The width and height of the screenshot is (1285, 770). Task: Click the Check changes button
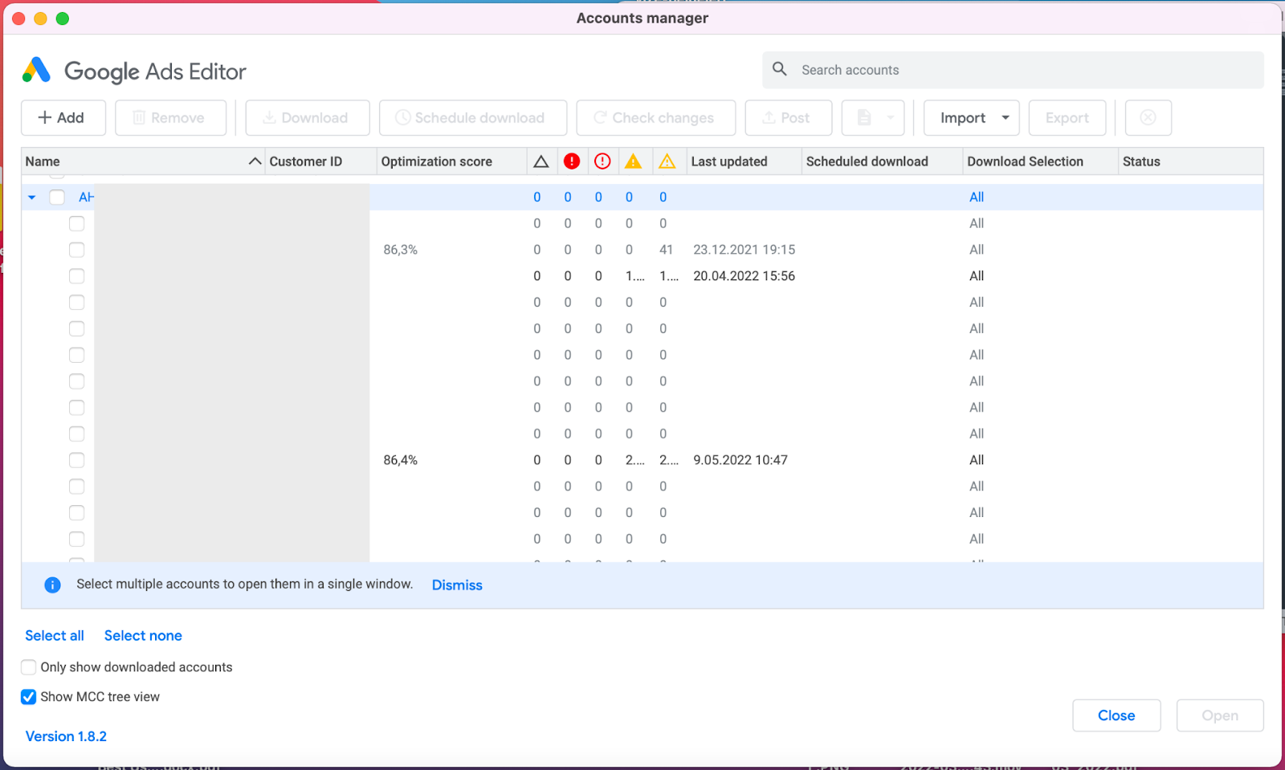tap(656, 118)
